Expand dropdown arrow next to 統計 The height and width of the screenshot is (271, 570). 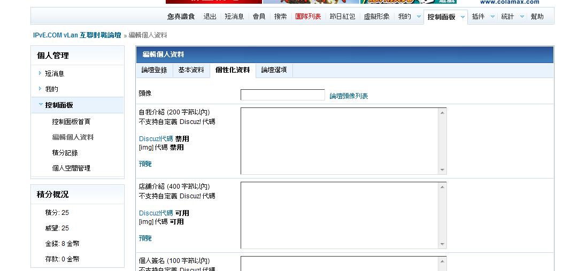coord(522,17)
